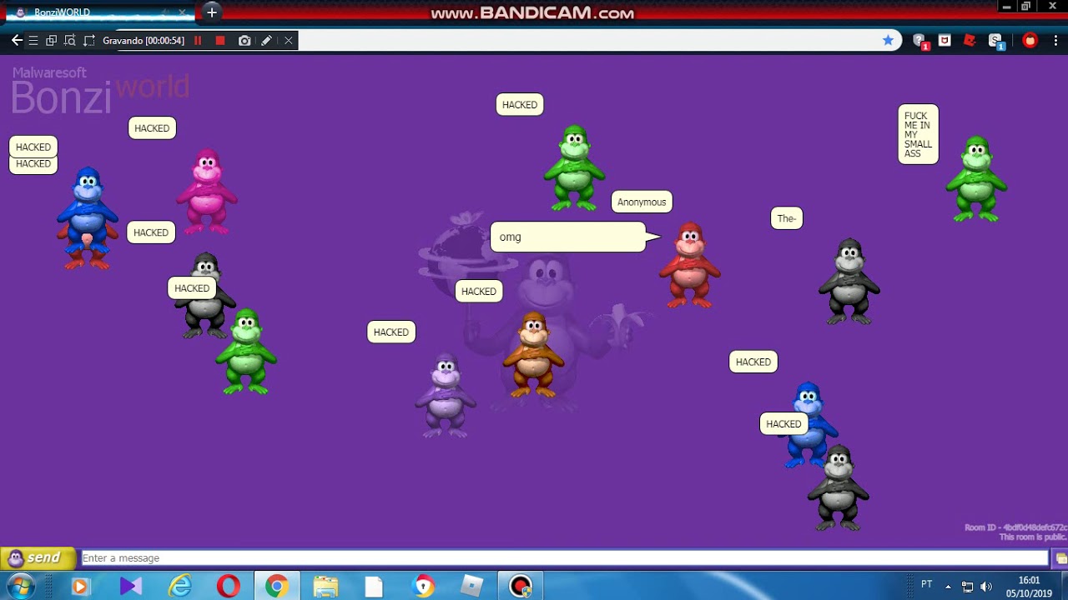Open Roblox Studio from taskbar
This screenshot has width=1068, height=600.
click(471, 586)
